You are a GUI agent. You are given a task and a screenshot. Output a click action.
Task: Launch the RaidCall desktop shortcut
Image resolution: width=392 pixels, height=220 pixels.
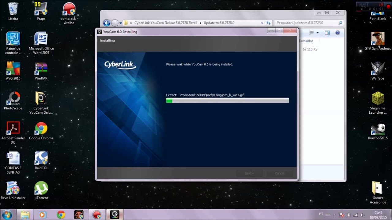click(x=41, y=161)
